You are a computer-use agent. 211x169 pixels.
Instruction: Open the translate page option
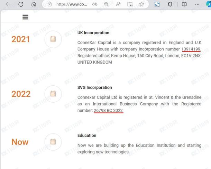click(x=95, y=4)
